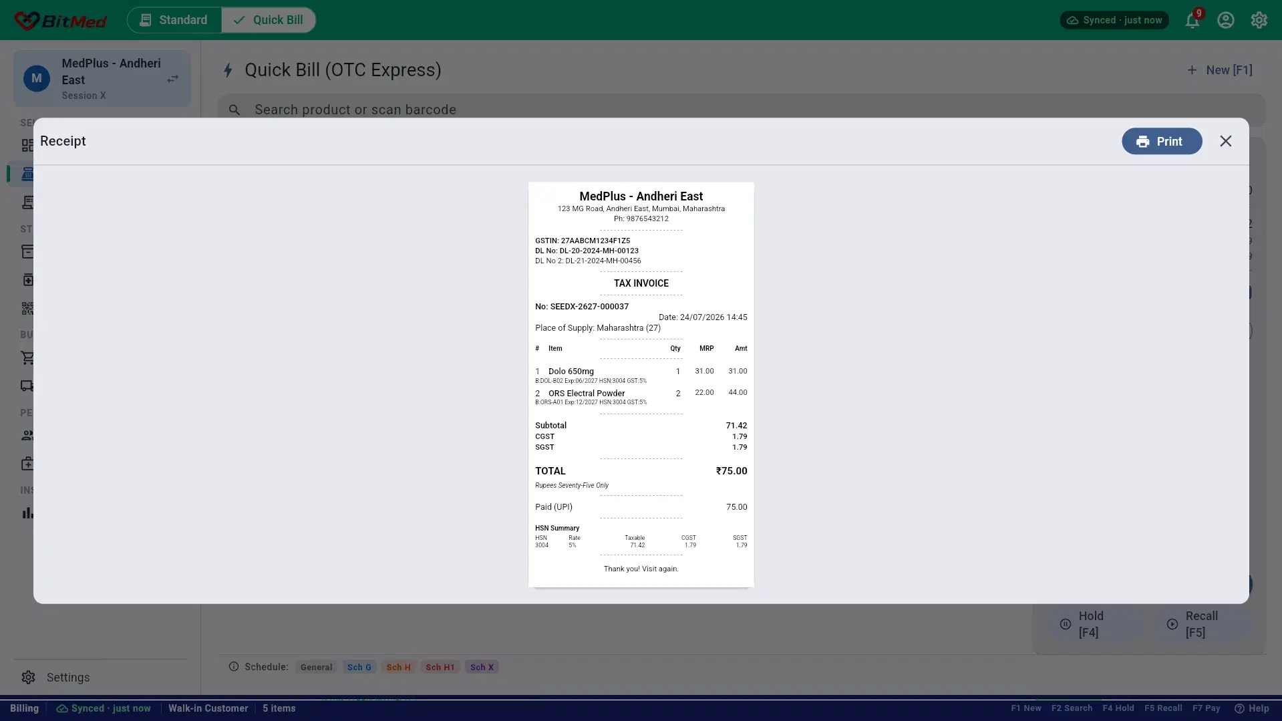
Task: Click Billing in the status bar
Action: [24, 708]
